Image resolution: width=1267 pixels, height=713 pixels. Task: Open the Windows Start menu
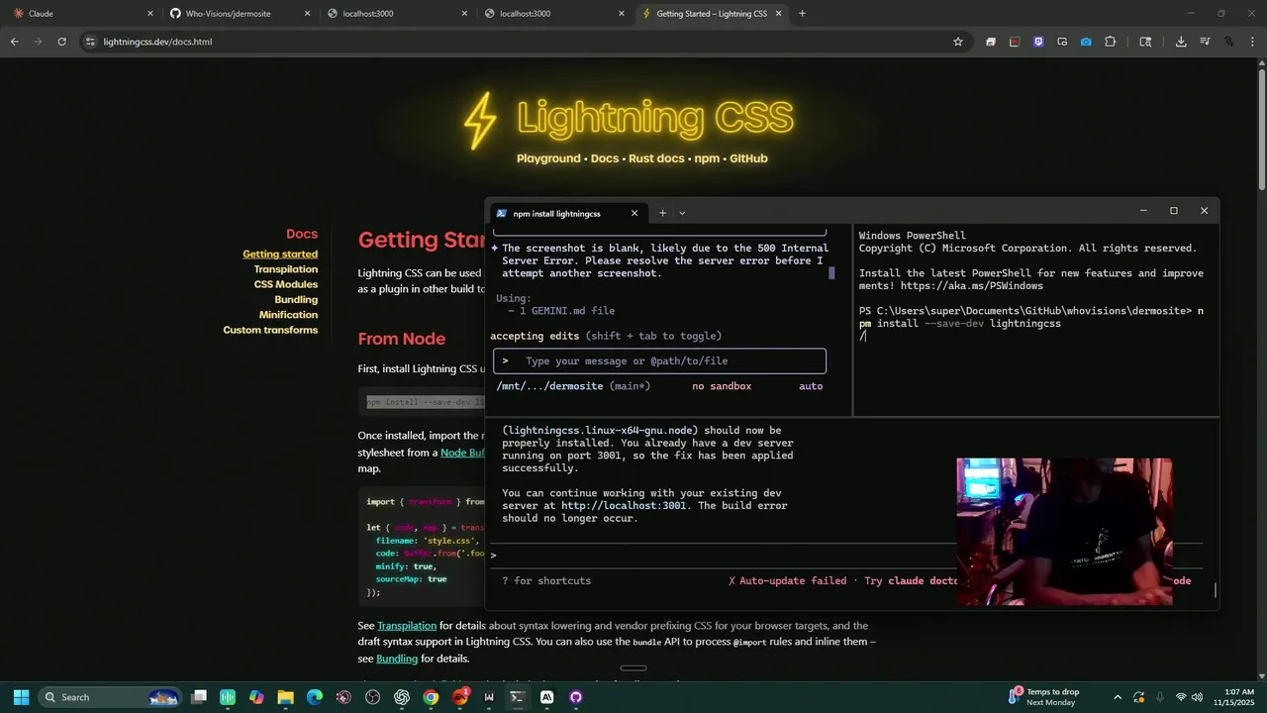click(21, 697)
